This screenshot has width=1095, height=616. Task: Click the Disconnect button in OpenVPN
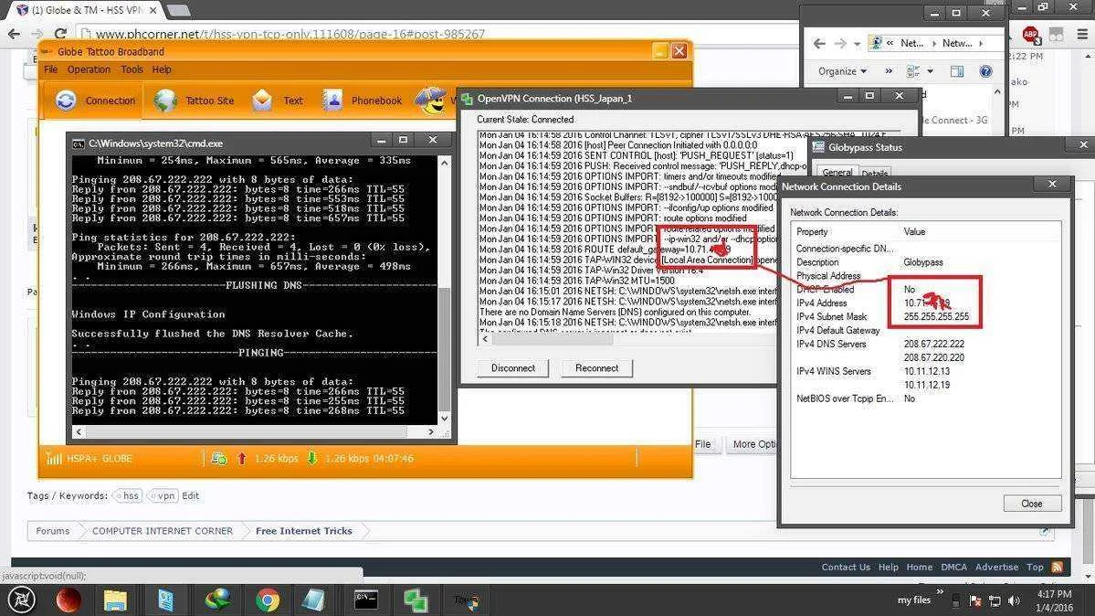pyautogui.click(x=512, y=367)
